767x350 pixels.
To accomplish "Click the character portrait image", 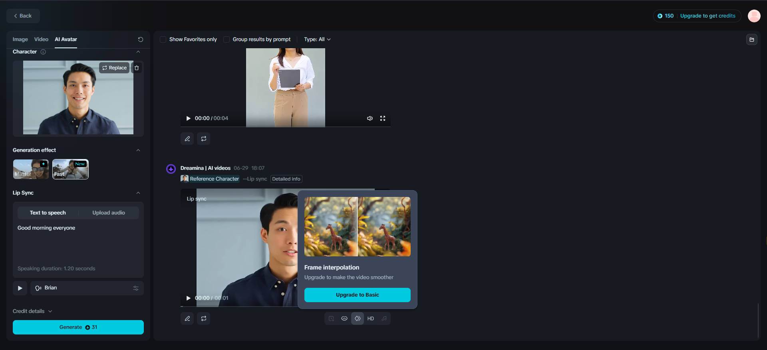I will pyautogui.click(x=78, y=98).
